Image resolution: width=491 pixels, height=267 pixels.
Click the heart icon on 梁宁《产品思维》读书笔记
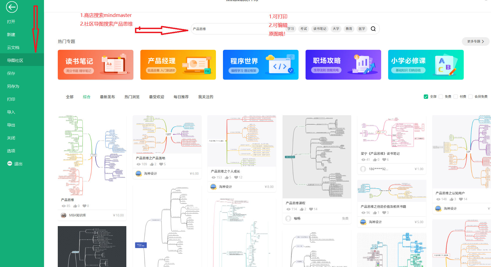click(384, 160)
